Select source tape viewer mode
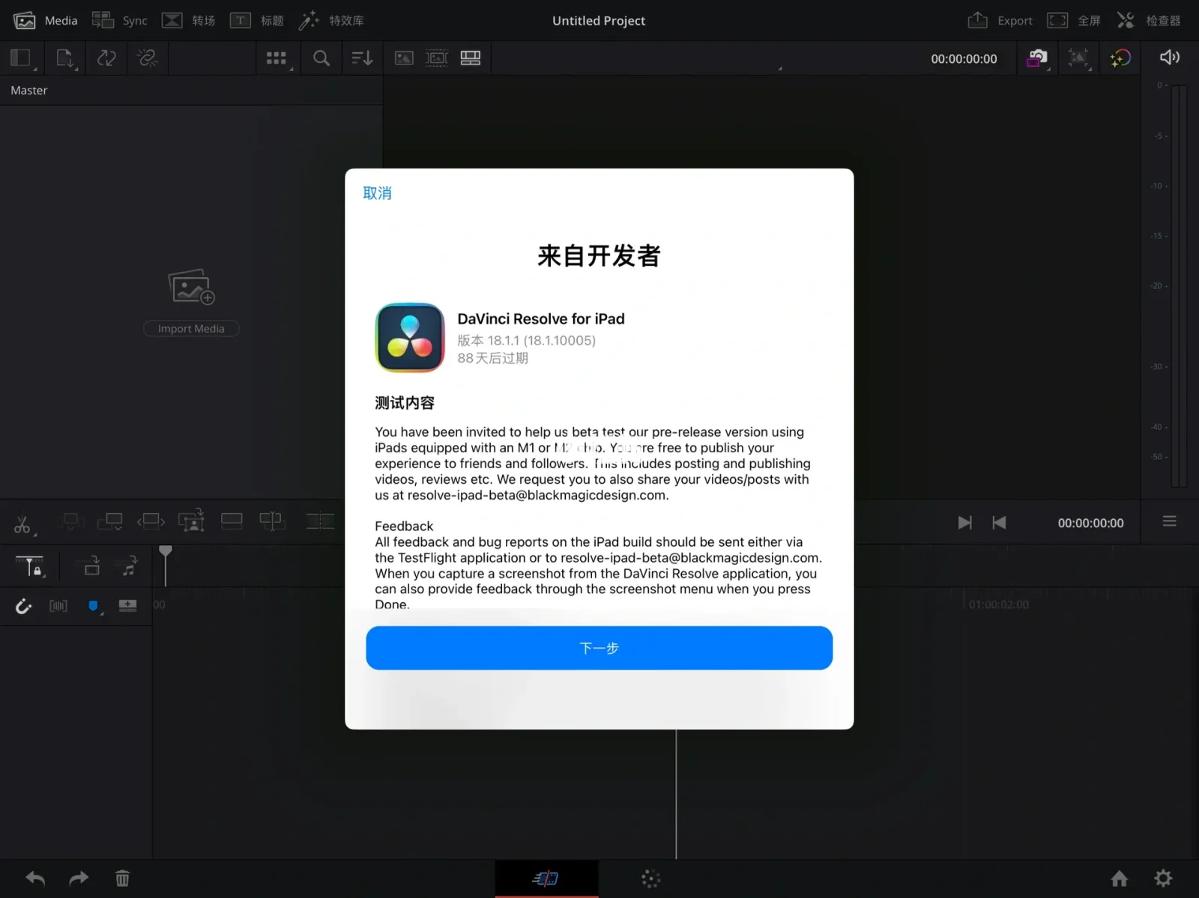This screenshot has height=898, width=1199. [437, 58]
